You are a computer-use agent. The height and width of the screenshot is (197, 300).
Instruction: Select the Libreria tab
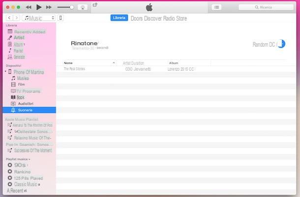(119, 18)
